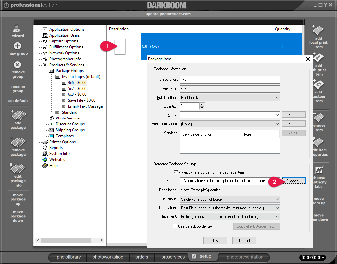This screenshot has width=337, height=264.
Task: Open the Media dropdown
Action: [x=230, y=115]
